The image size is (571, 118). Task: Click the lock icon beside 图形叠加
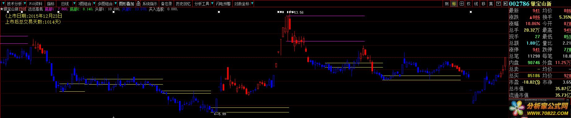pos(138,4)
